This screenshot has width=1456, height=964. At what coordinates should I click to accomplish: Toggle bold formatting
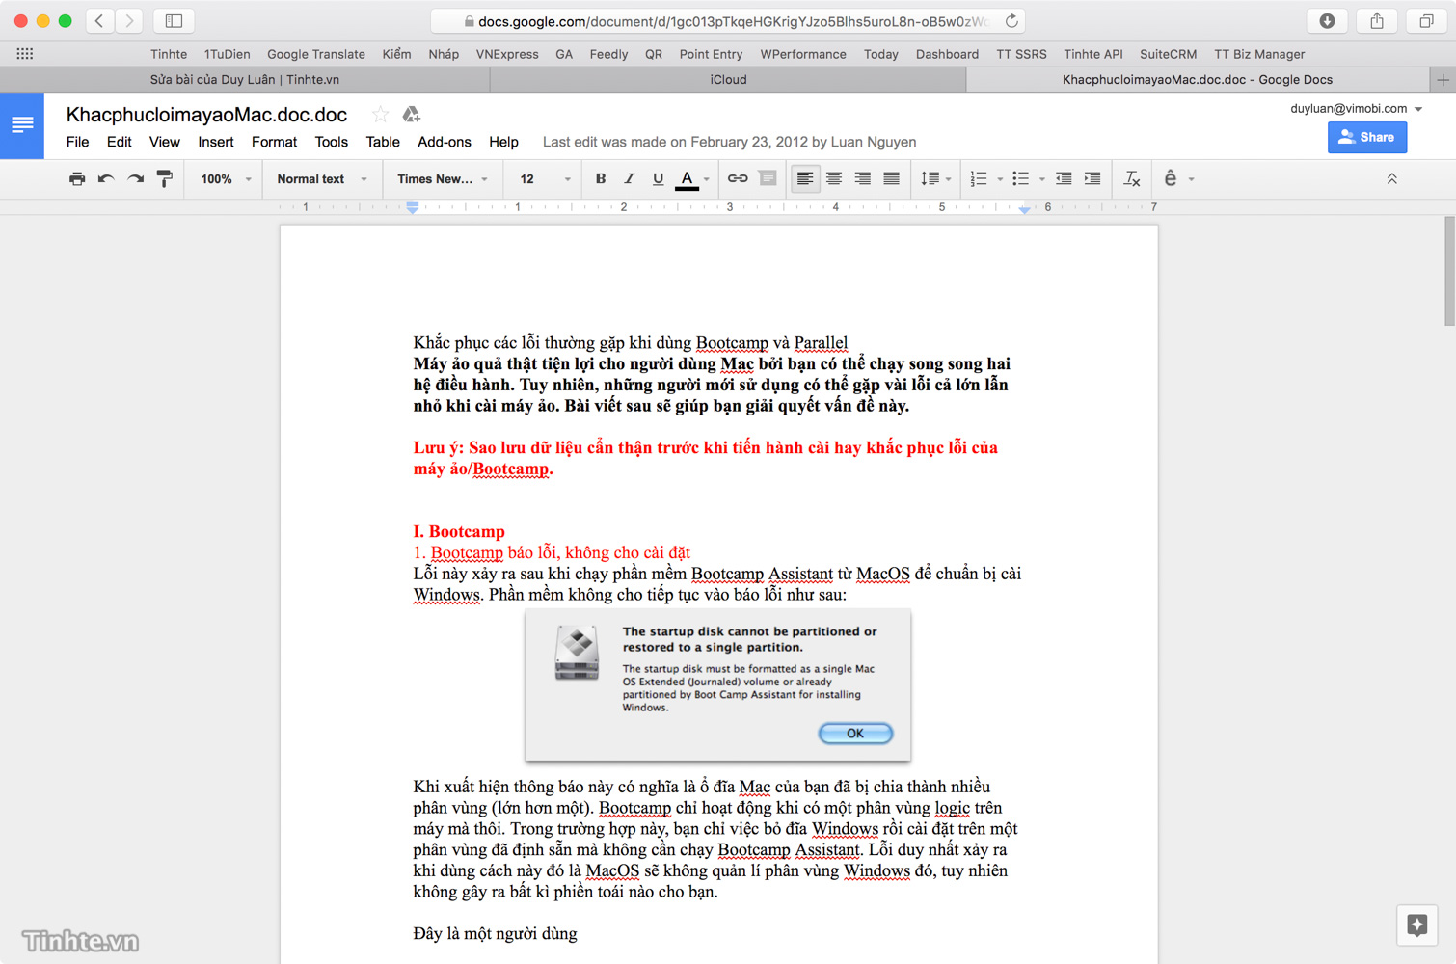point(601,178)
